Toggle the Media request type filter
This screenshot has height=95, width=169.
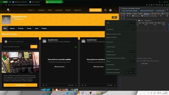coord(147,23)
